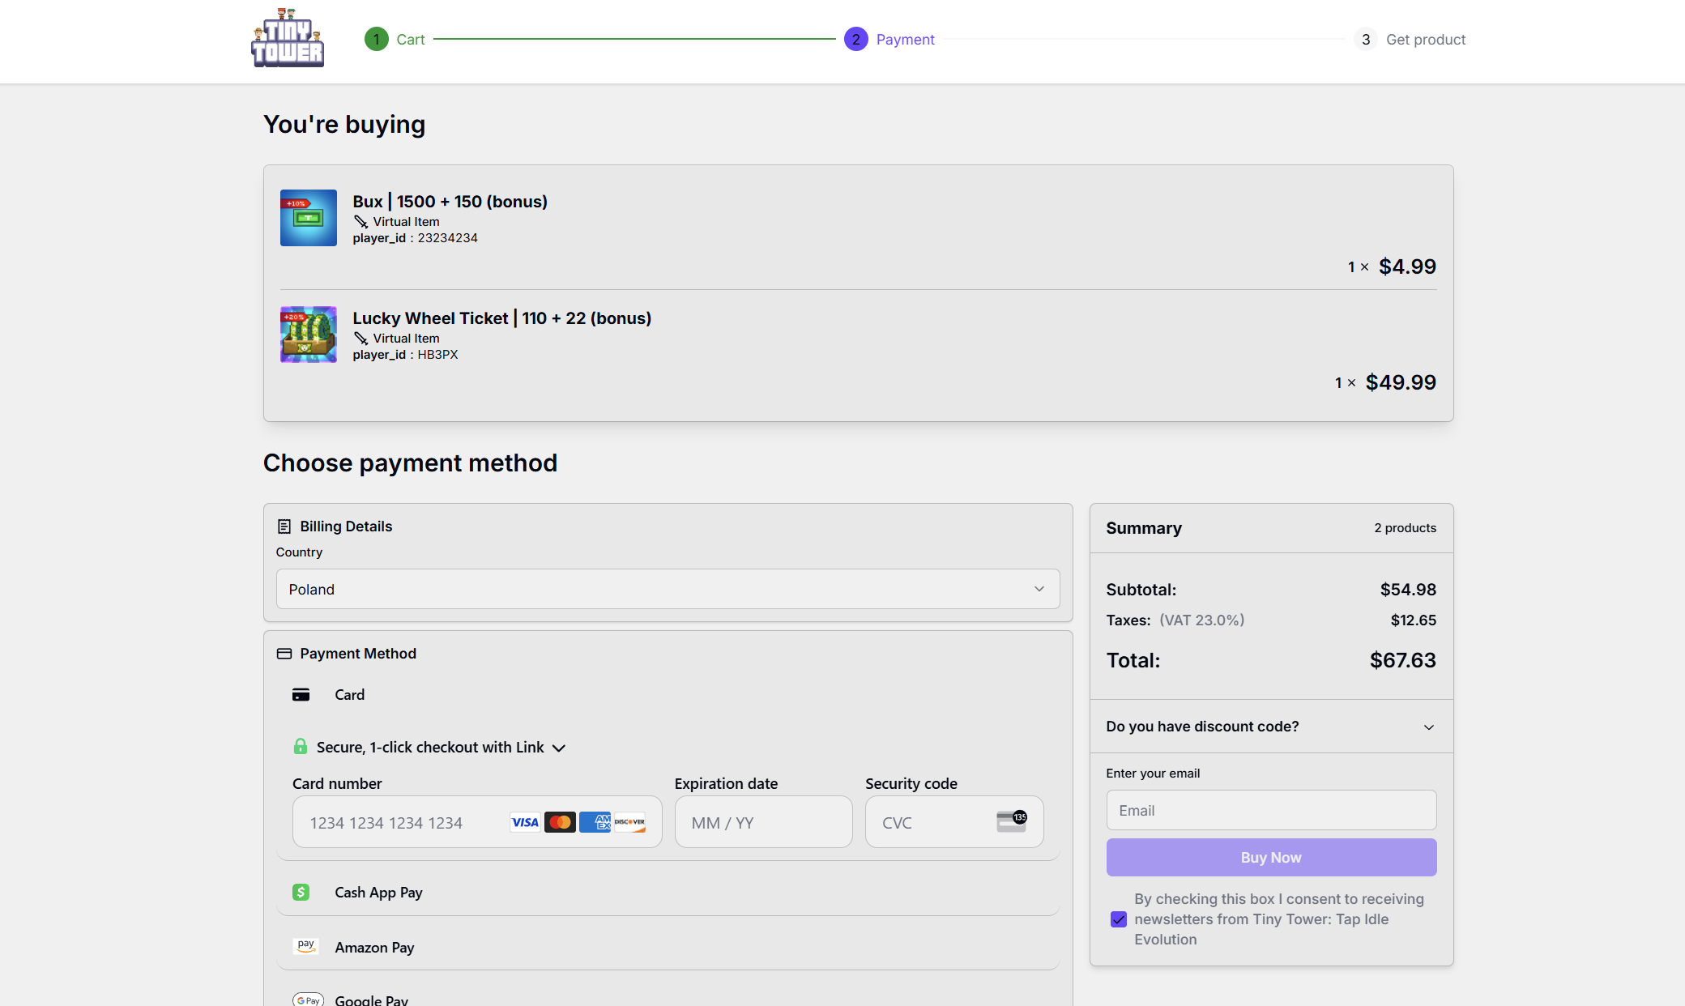Click step 1 Cart circle
This screenshot has height=1006, width=1685.
click(x=376, y=39)
